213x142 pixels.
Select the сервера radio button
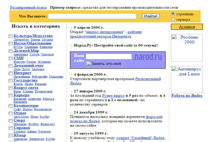coord(173,19)
